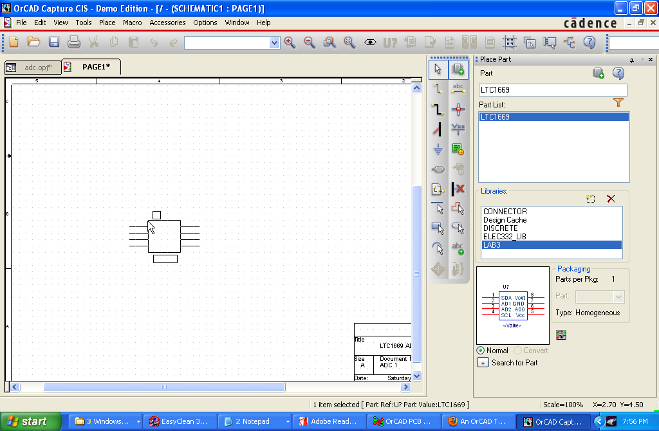This screenshot has width=659, height=431.
Task: Activate the Place Part tool
Action: 458,69
